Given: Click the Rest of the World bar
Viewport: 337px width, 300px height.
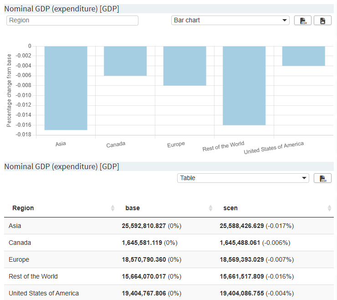Looking at the screenshot, I should (x=244, y=86).
